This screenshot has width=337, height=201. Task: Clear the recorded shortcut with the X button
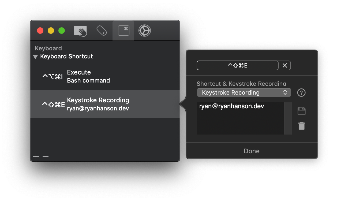click(285, 65)
